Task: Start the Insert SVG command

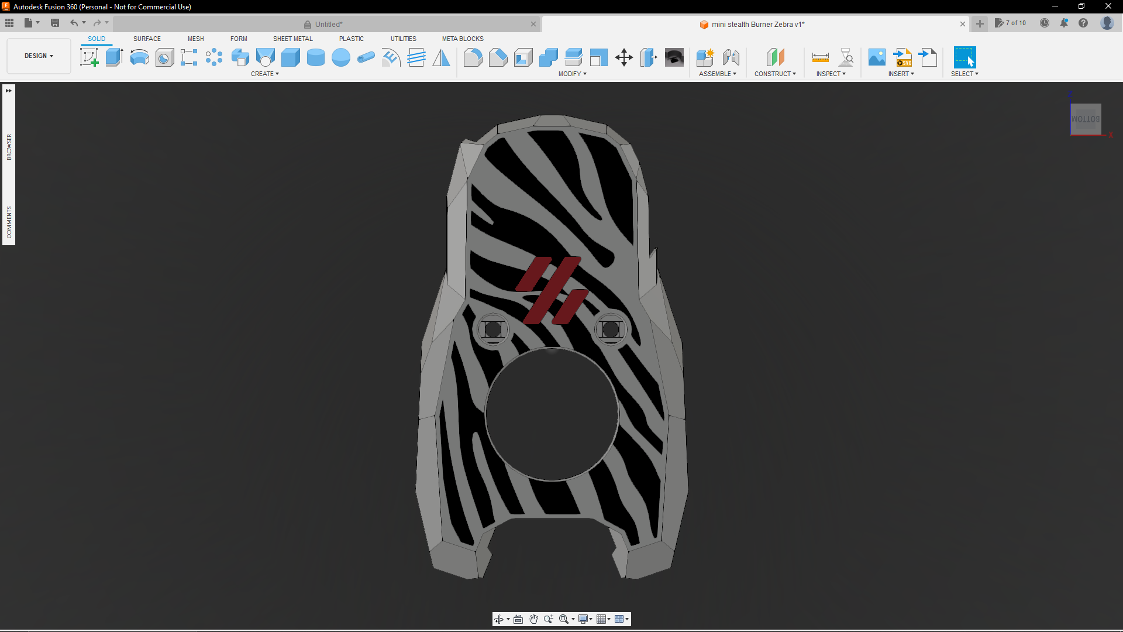Action: (x=902, y=57)
